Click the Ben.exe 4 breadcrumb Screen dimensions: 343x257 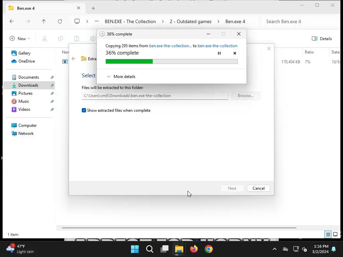(235, 21)
